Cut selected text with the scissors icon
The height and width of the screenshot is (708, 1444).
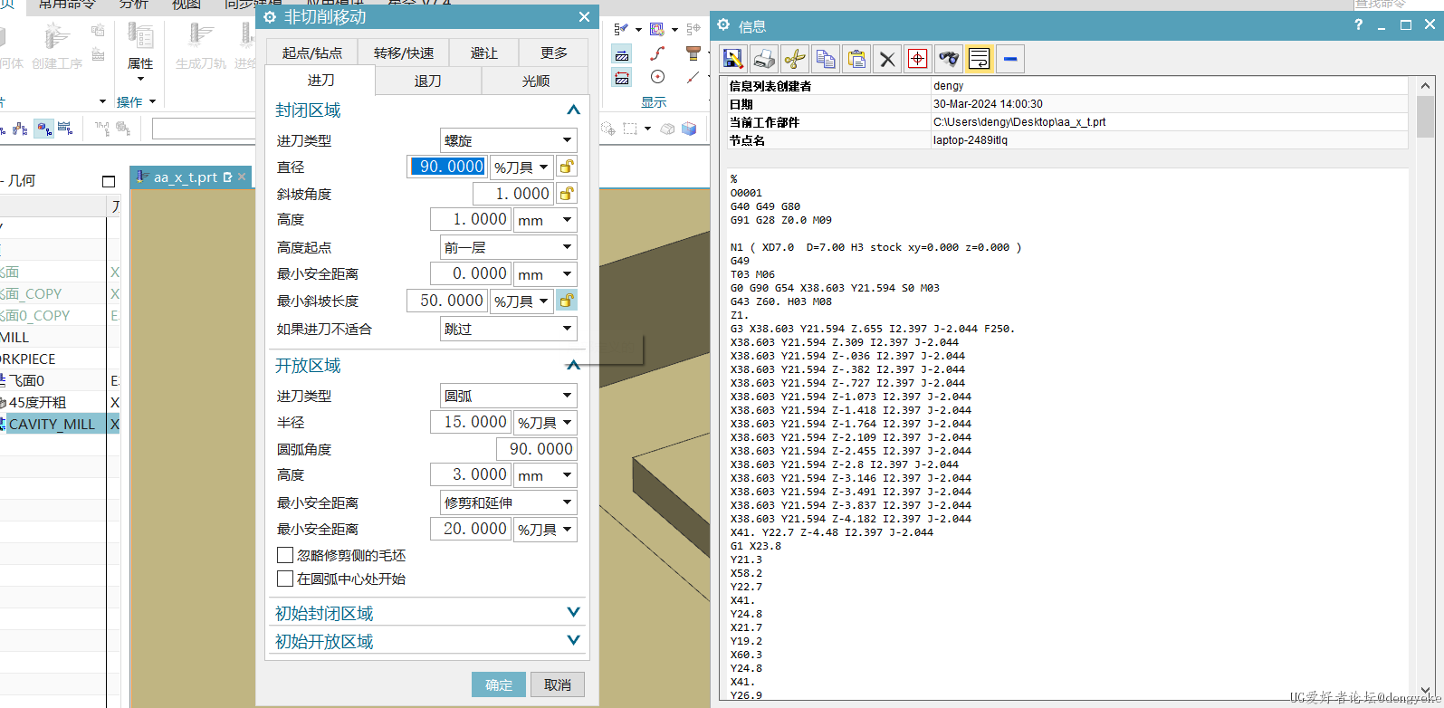click(x=795, y=59)
